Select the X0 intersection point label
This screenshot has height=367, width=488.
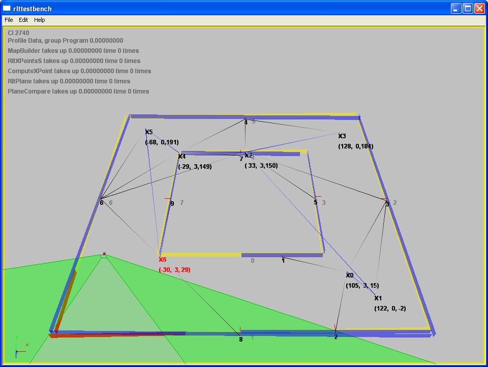(x=350, y=276)
